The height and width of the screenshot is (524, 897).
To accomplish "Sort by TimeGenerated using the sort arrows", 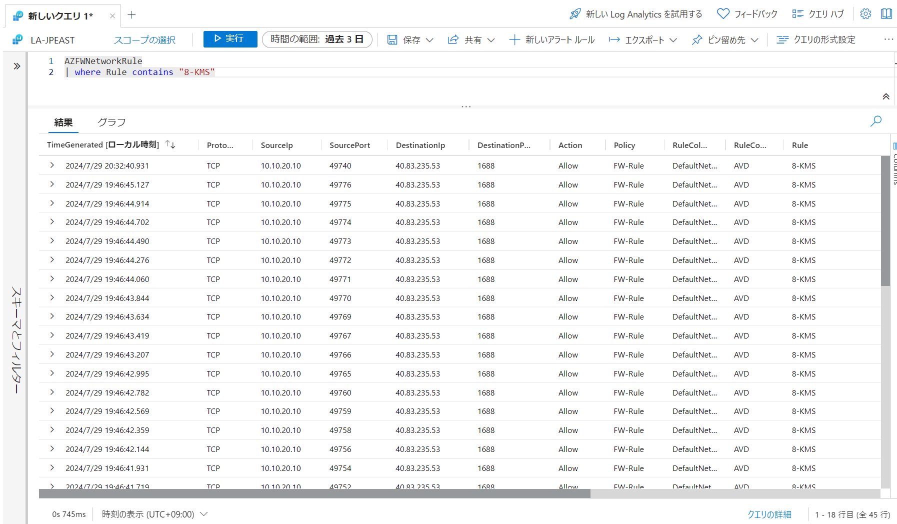I will 170,144.
